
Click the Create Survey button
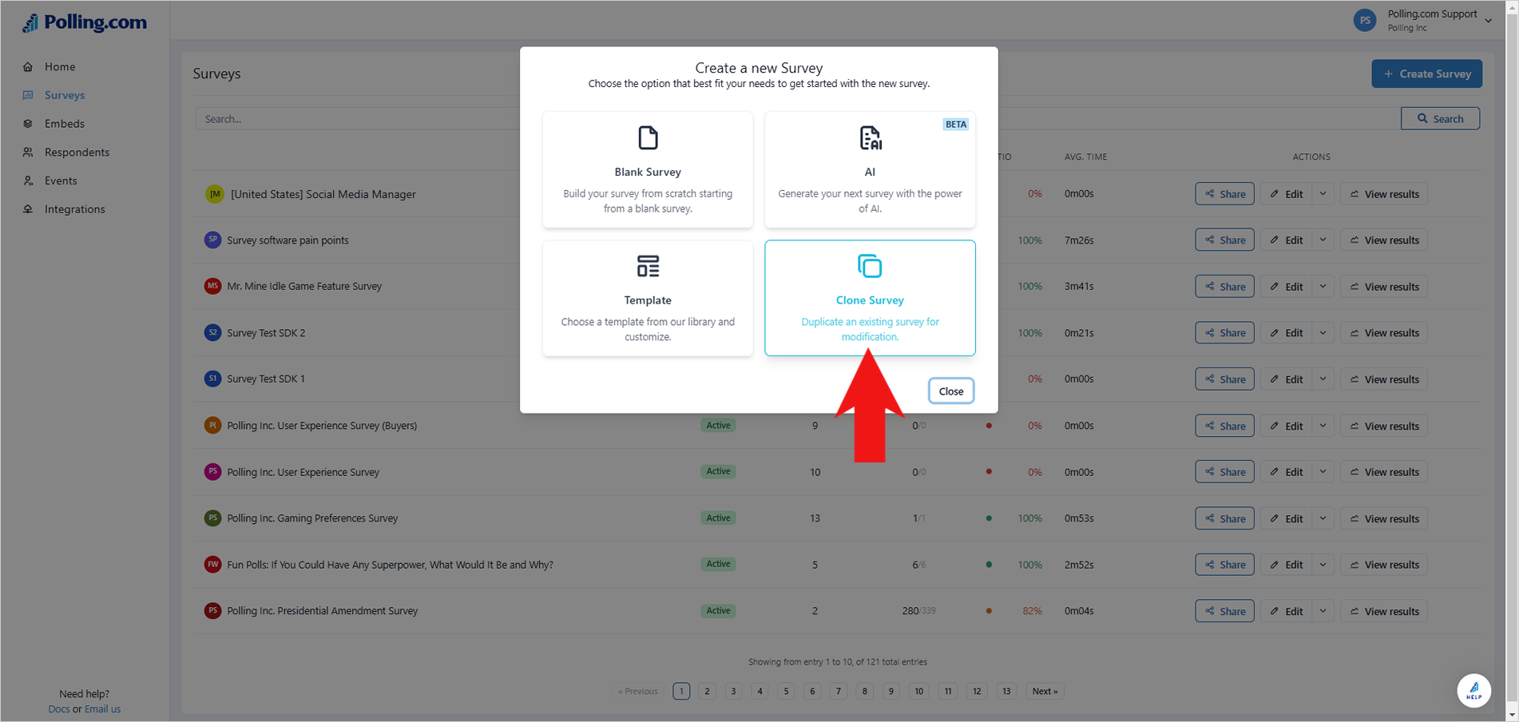(x=1427, y=73)
